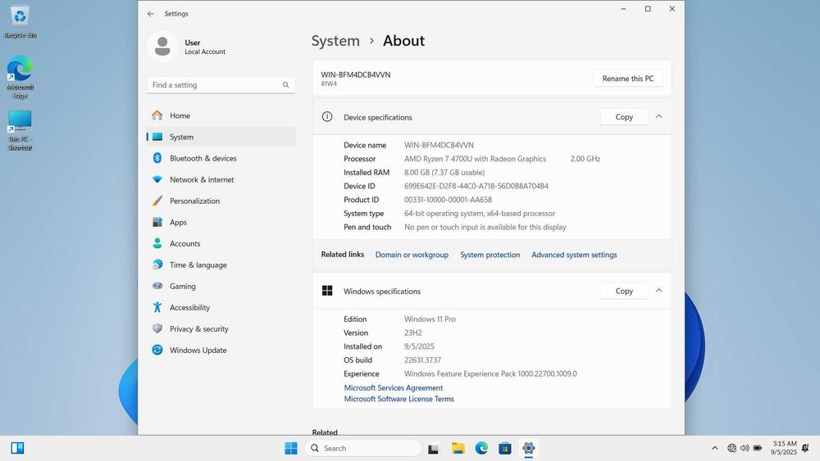Screen dimensions: 820x461
Task: Open Task View in the taskbar
Action: click(x=433, y=448)
